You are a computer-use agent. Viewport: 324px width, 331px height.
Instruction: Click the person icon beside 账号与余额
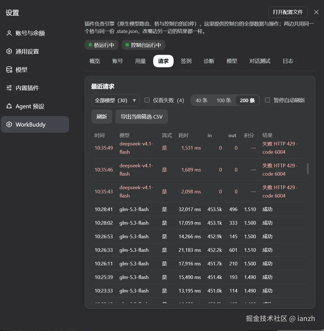click(9, 33)
